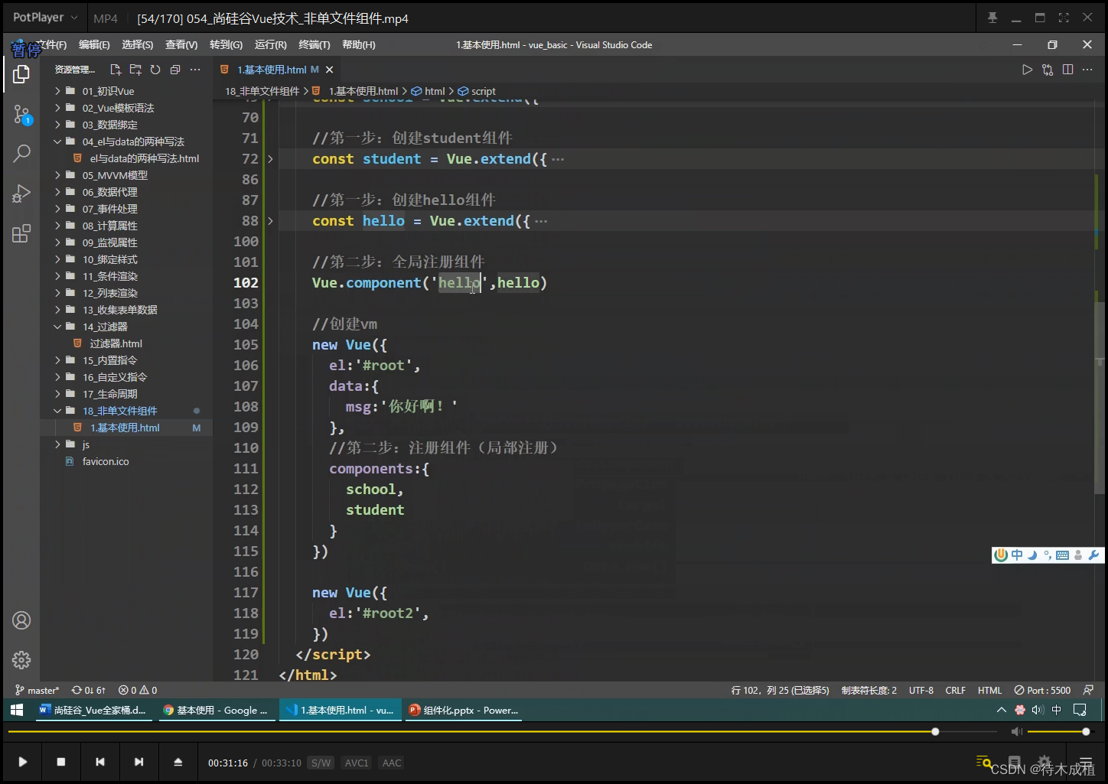Viewport: 1108px width, 784px height.
Task: Stop video playback in PotPlayer
Action: pyautogui.click(x=61, y=762)
